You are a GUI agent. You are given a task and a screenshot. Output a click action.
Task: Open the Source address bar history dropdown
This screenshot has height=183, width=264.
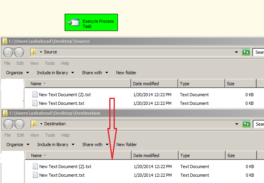tap(237, 52)
